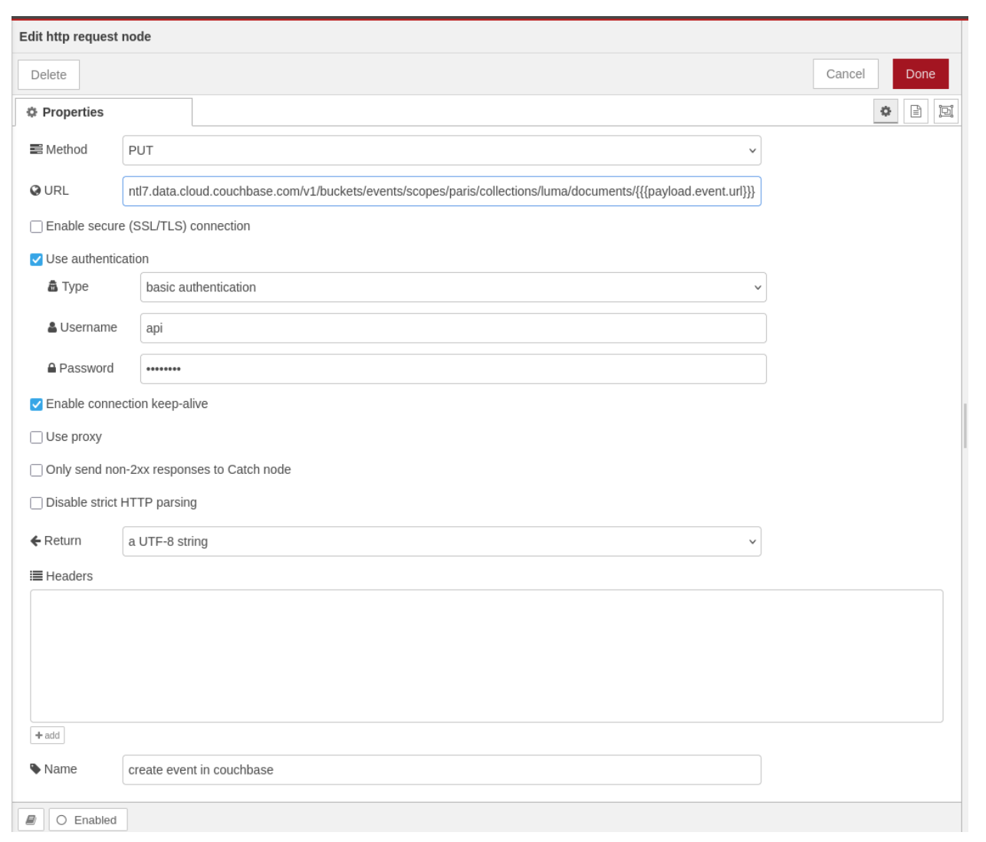Add a new header with add button
Viewport: 986px width, 842px height.
pos(48,735)
